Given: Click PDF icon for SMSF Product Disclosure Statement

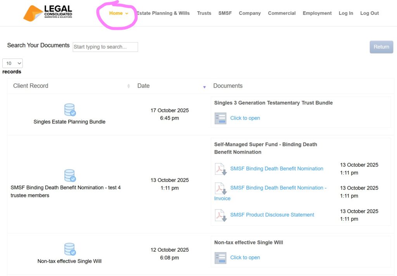Looking at the screenshot, I should [221, 215].
